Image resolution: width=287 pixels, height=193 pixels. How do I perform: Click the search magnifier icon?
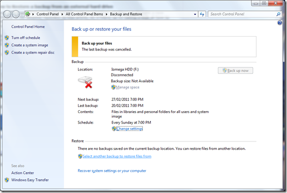tap(278, 14)
